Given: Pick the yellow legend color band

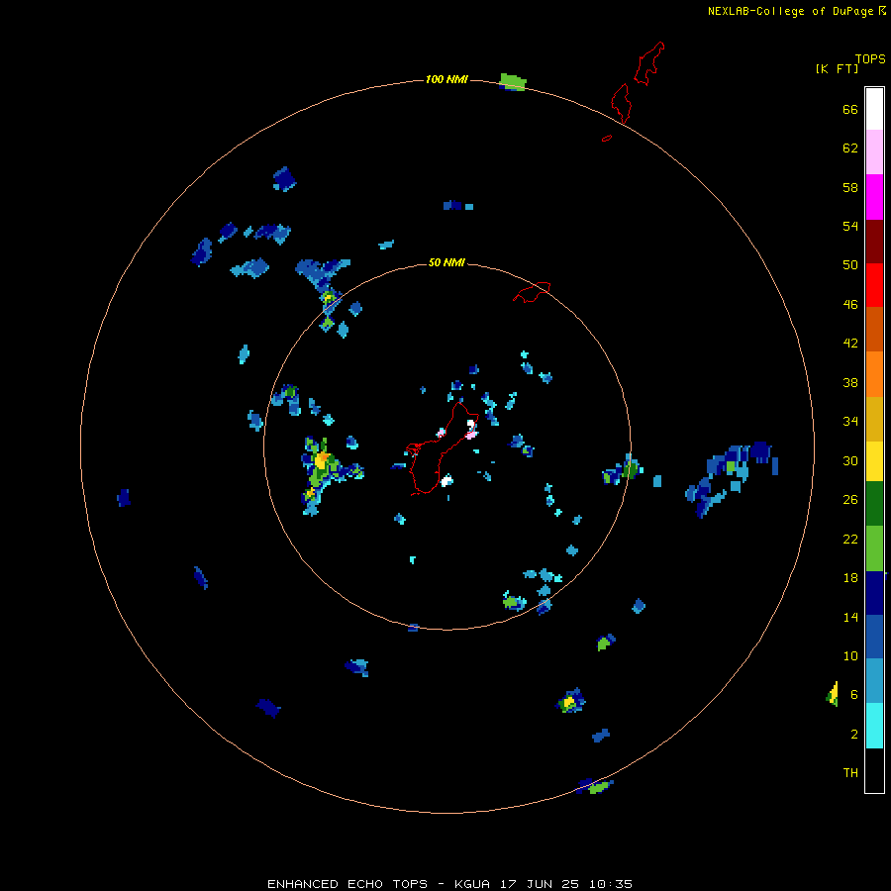Looking at the screenshot, I should 874,460.
